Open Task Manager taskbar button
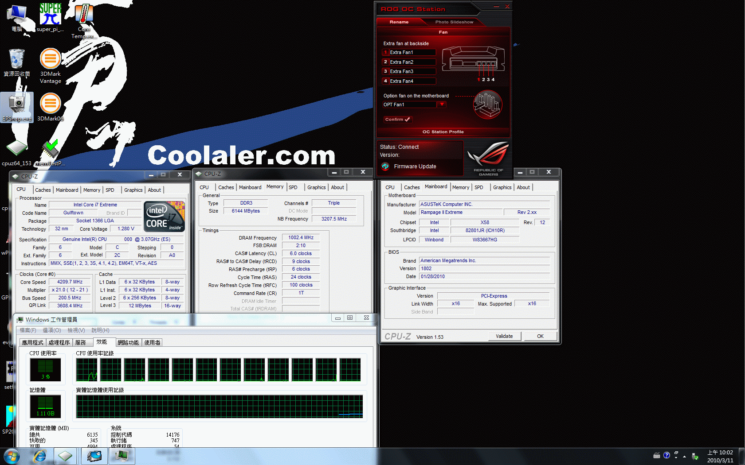The height and width of the screenshot is (465, 745). 122,456
